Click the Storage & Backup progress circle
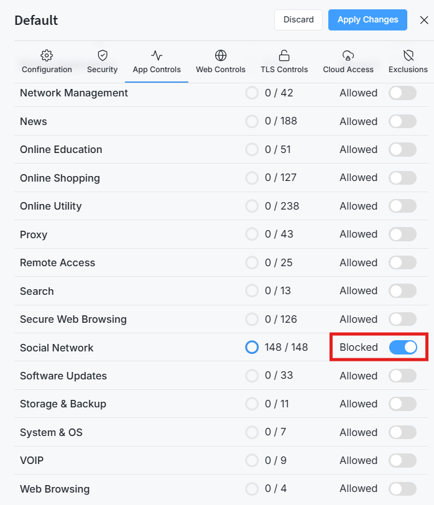Screen dimensions: 434x505 (252, 404)
